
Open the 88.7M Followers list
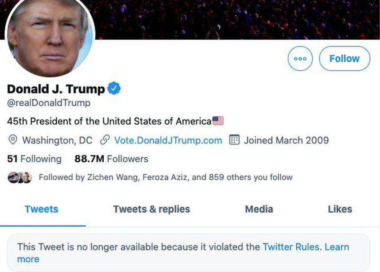tap(112, 159)
